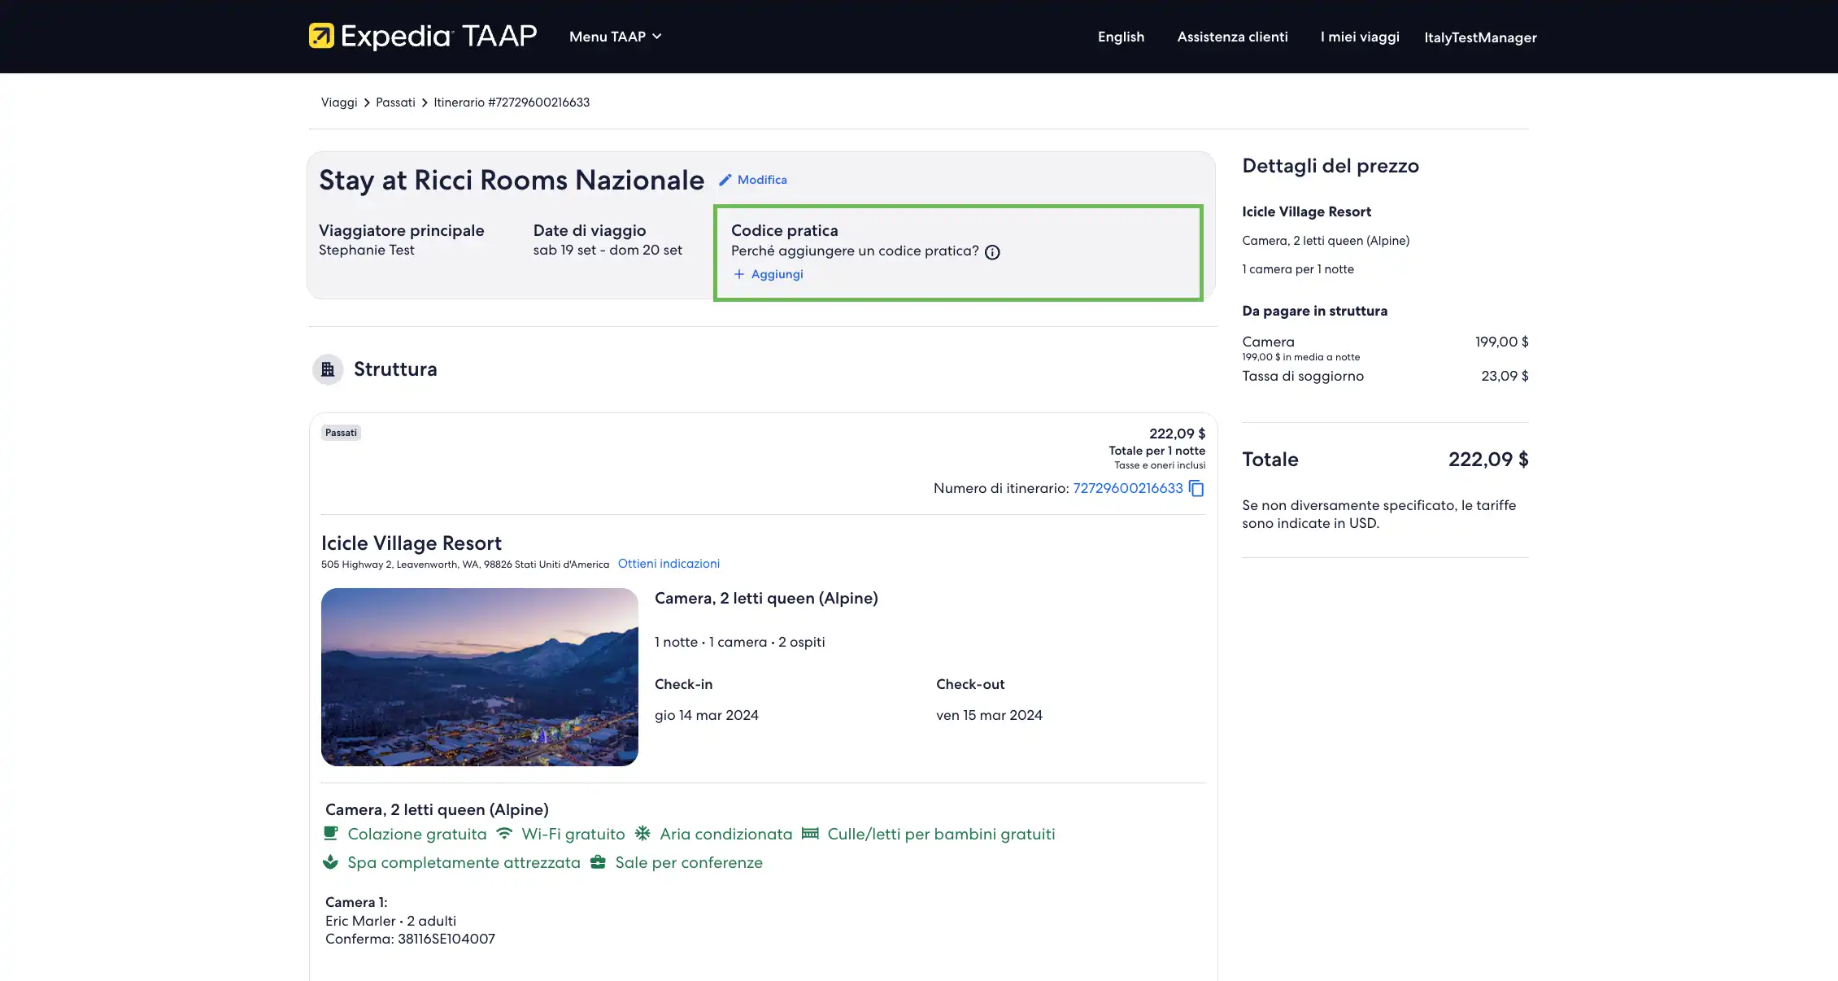1838x981 pixels.
Task: Click the address 505 Highway 2, Leavenworth
Action: 465,565
